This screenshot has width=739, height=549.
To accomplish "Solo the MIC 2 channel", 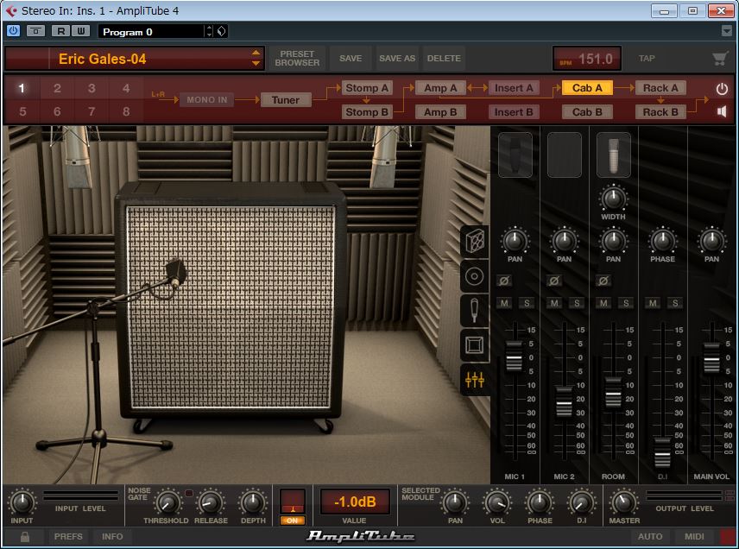I will click(576, 303).
